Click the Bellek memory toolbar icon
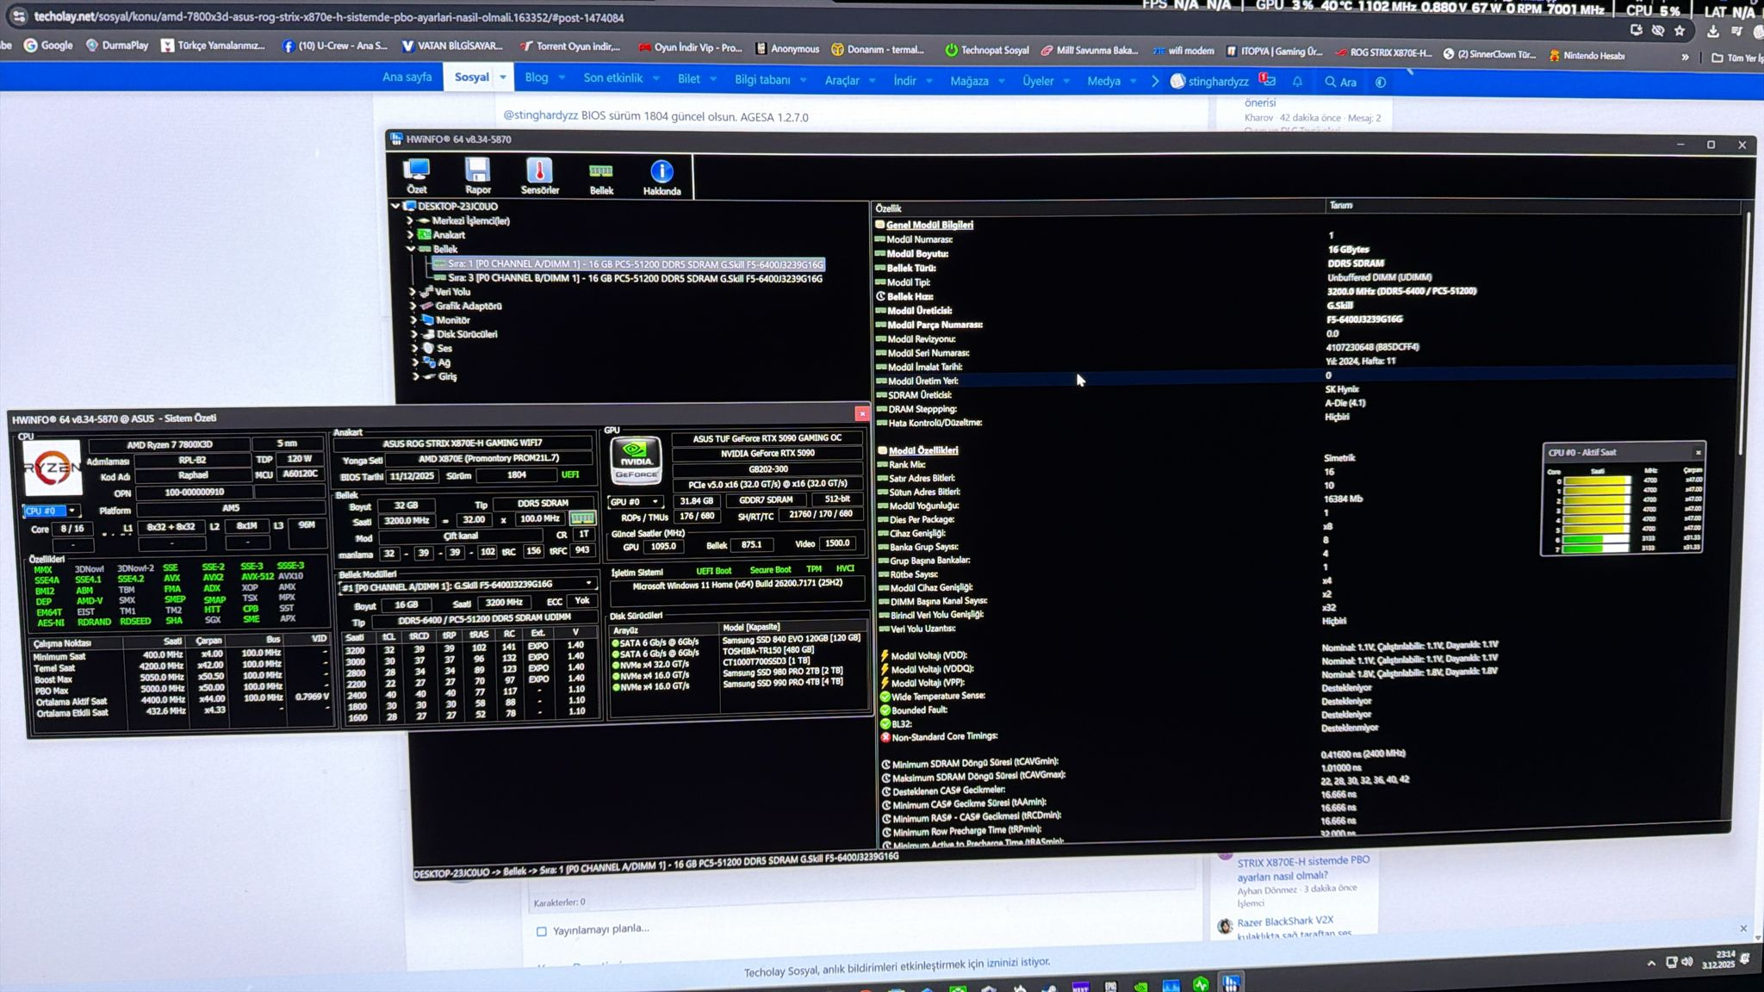Viewport: 1764px width, 992px height. tap(601, 178)
